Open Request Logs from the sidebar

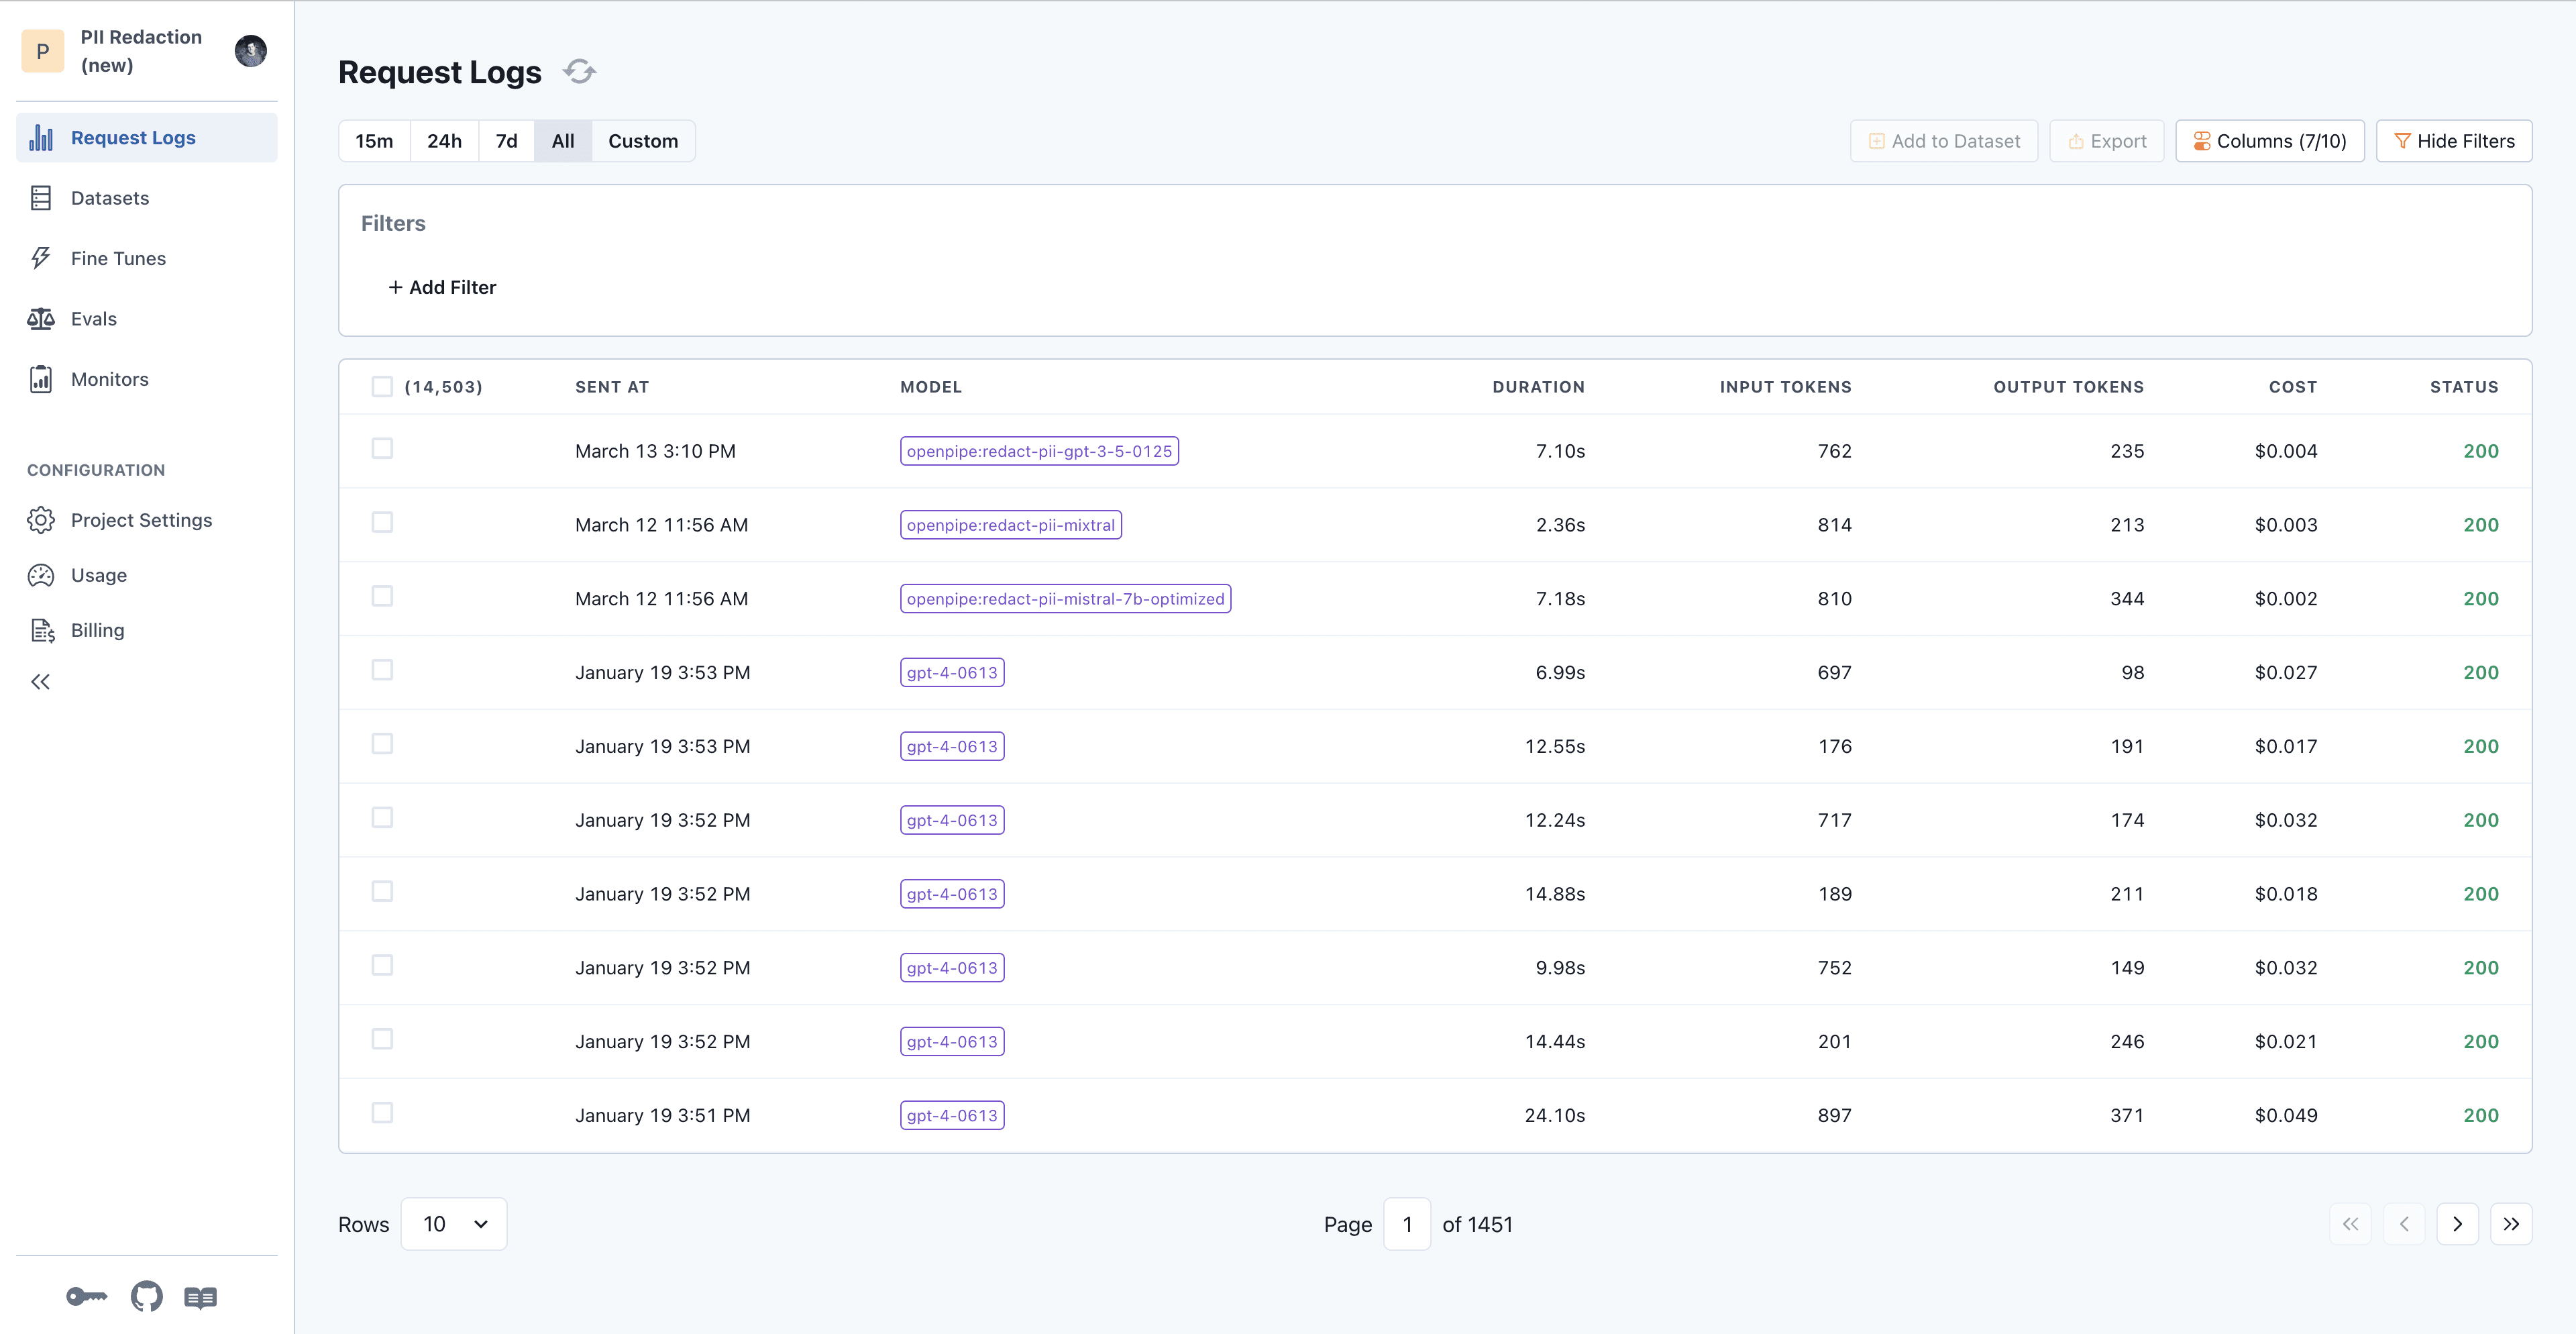[x=132, y=137]
